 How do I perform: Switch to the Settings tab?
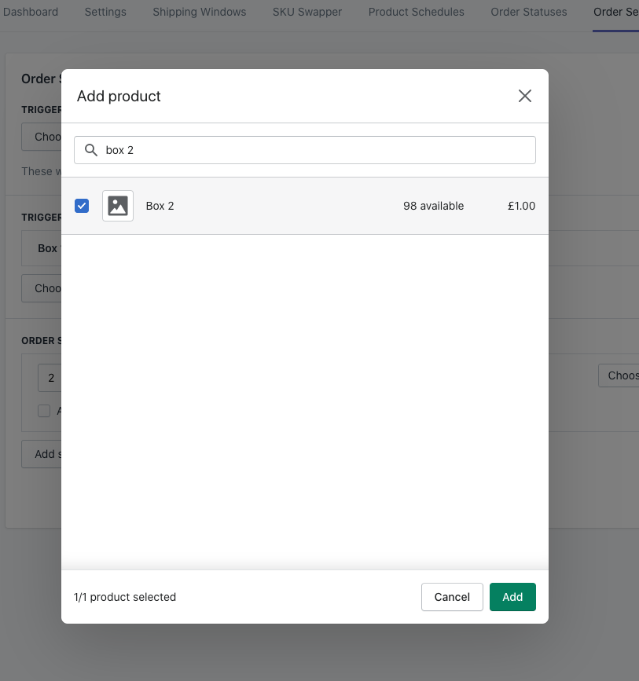[105, 12]
